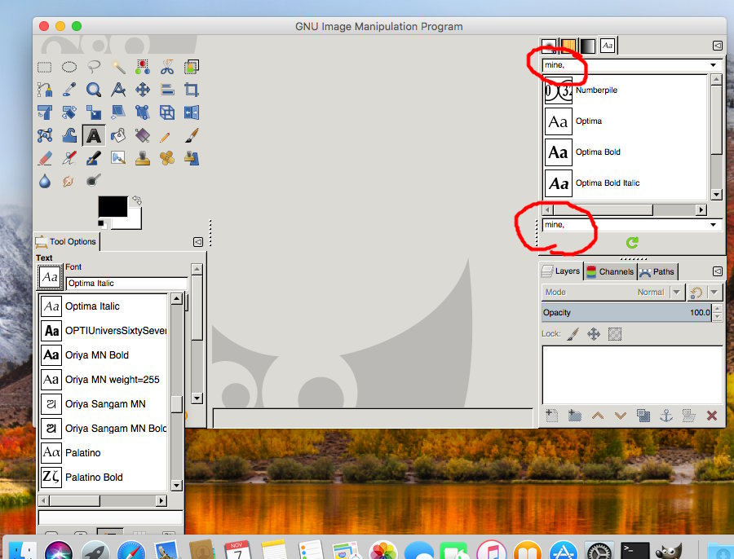Screen dimensions: 734x559
Task: Activate the Select by Color tool
Action: coord(143,68)
